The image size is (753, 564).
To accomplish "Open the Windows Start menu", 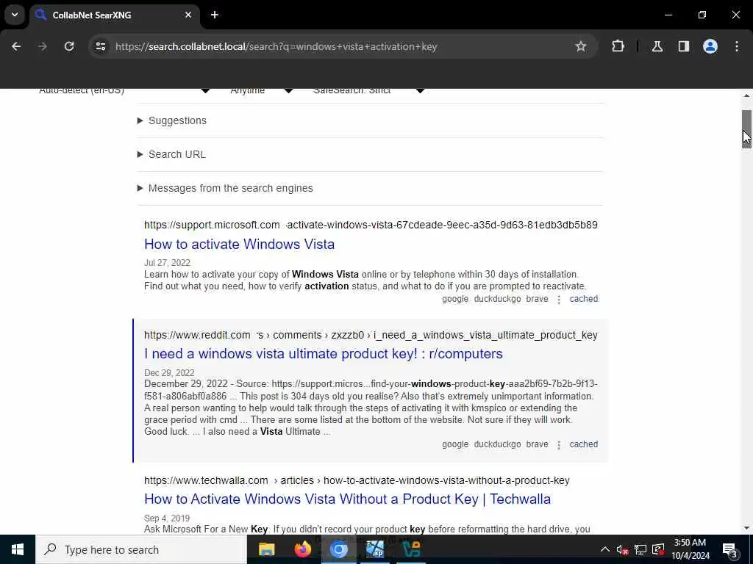I will tap(18, 549).
